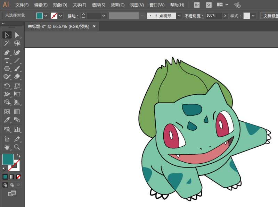Click the 不透明度 opacity label link
Screen dimensions: 278x207
tap(194, 16)
